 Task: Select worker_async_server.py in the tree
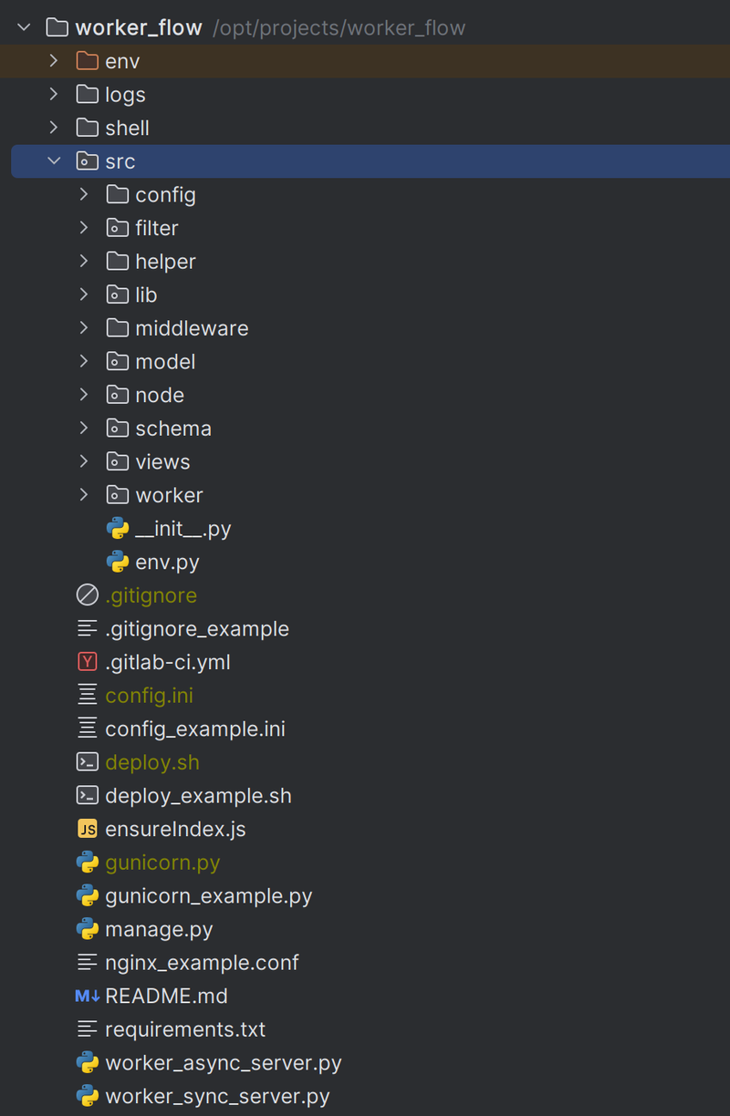[224, 1062]
